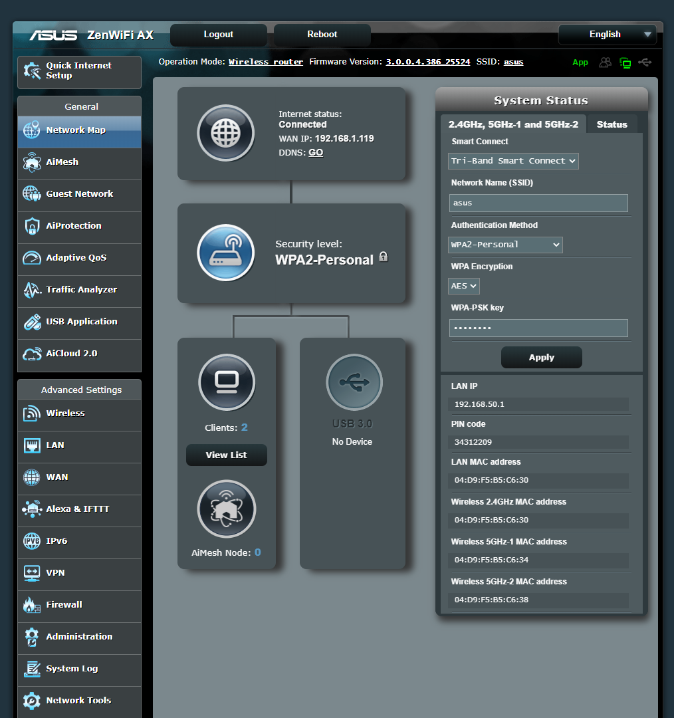Click the asus SSID link in header
The width and height of the screenshot is (674, 718).
513,62
